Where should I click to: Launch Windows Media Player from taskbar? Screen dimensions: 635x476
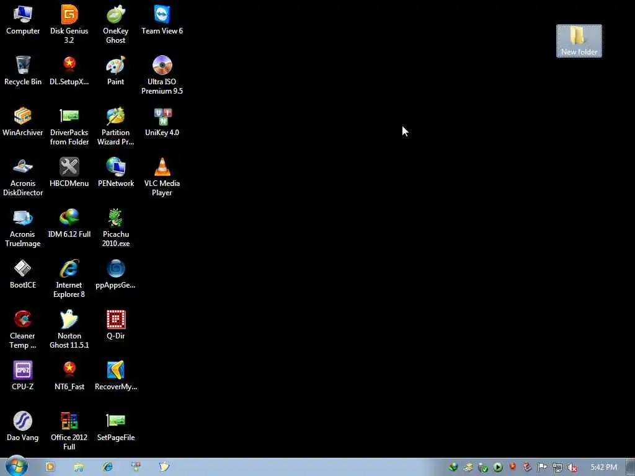(x=50, y=467)
